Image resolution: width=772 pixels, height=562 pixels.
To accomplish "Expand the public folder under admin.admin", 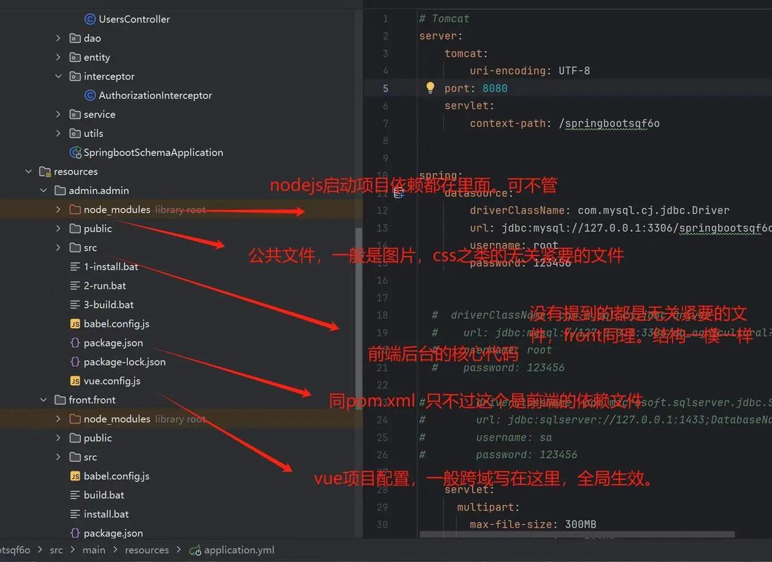I will (x=58, y=228).
